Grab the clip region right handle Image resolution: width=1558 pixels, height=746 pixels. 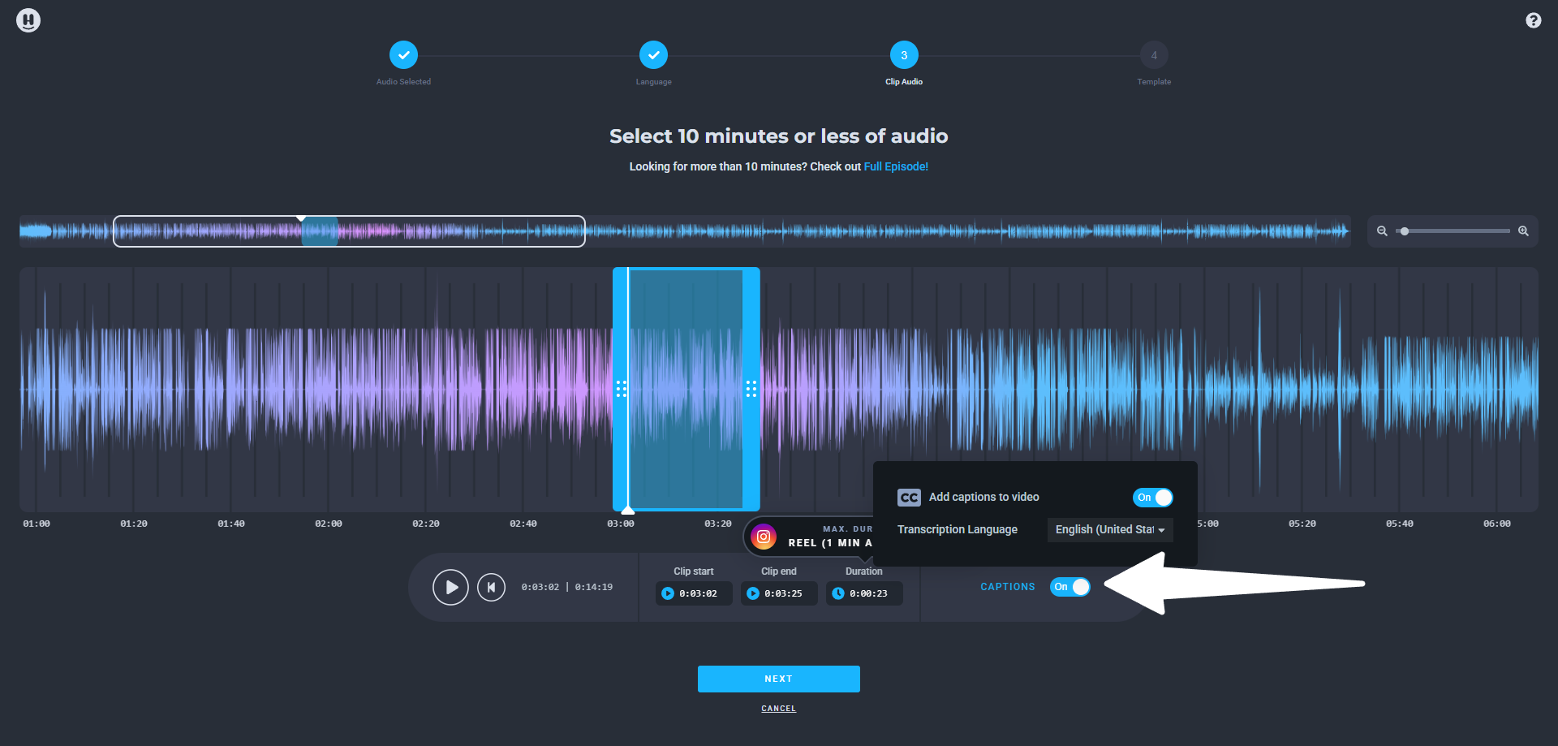click(x=751, y=389)
